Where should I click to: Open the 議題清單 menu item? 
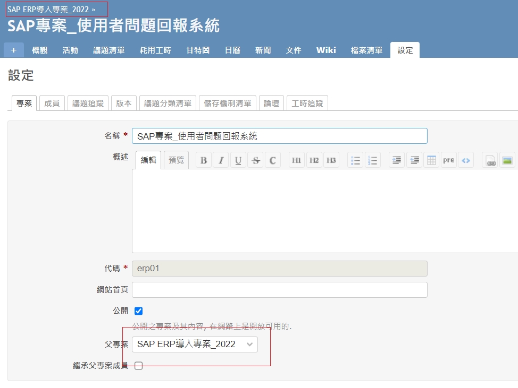tap(108, 50)
